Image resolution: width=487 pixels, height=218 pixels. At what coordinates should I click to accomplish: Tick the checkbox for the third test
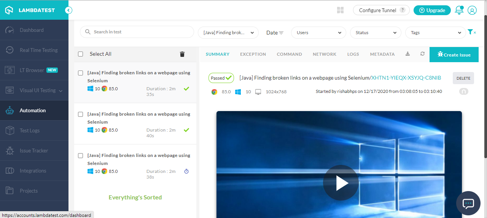[x=81, y=155]
